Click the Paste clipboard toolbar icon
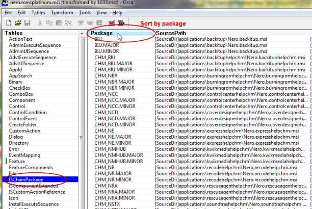 (59, 23)
